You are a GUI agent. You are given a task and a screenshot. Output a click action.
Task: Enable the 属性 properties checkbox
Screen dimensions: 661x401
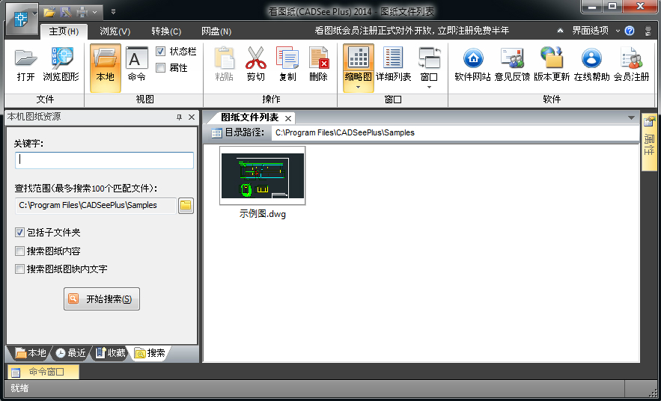161,68
